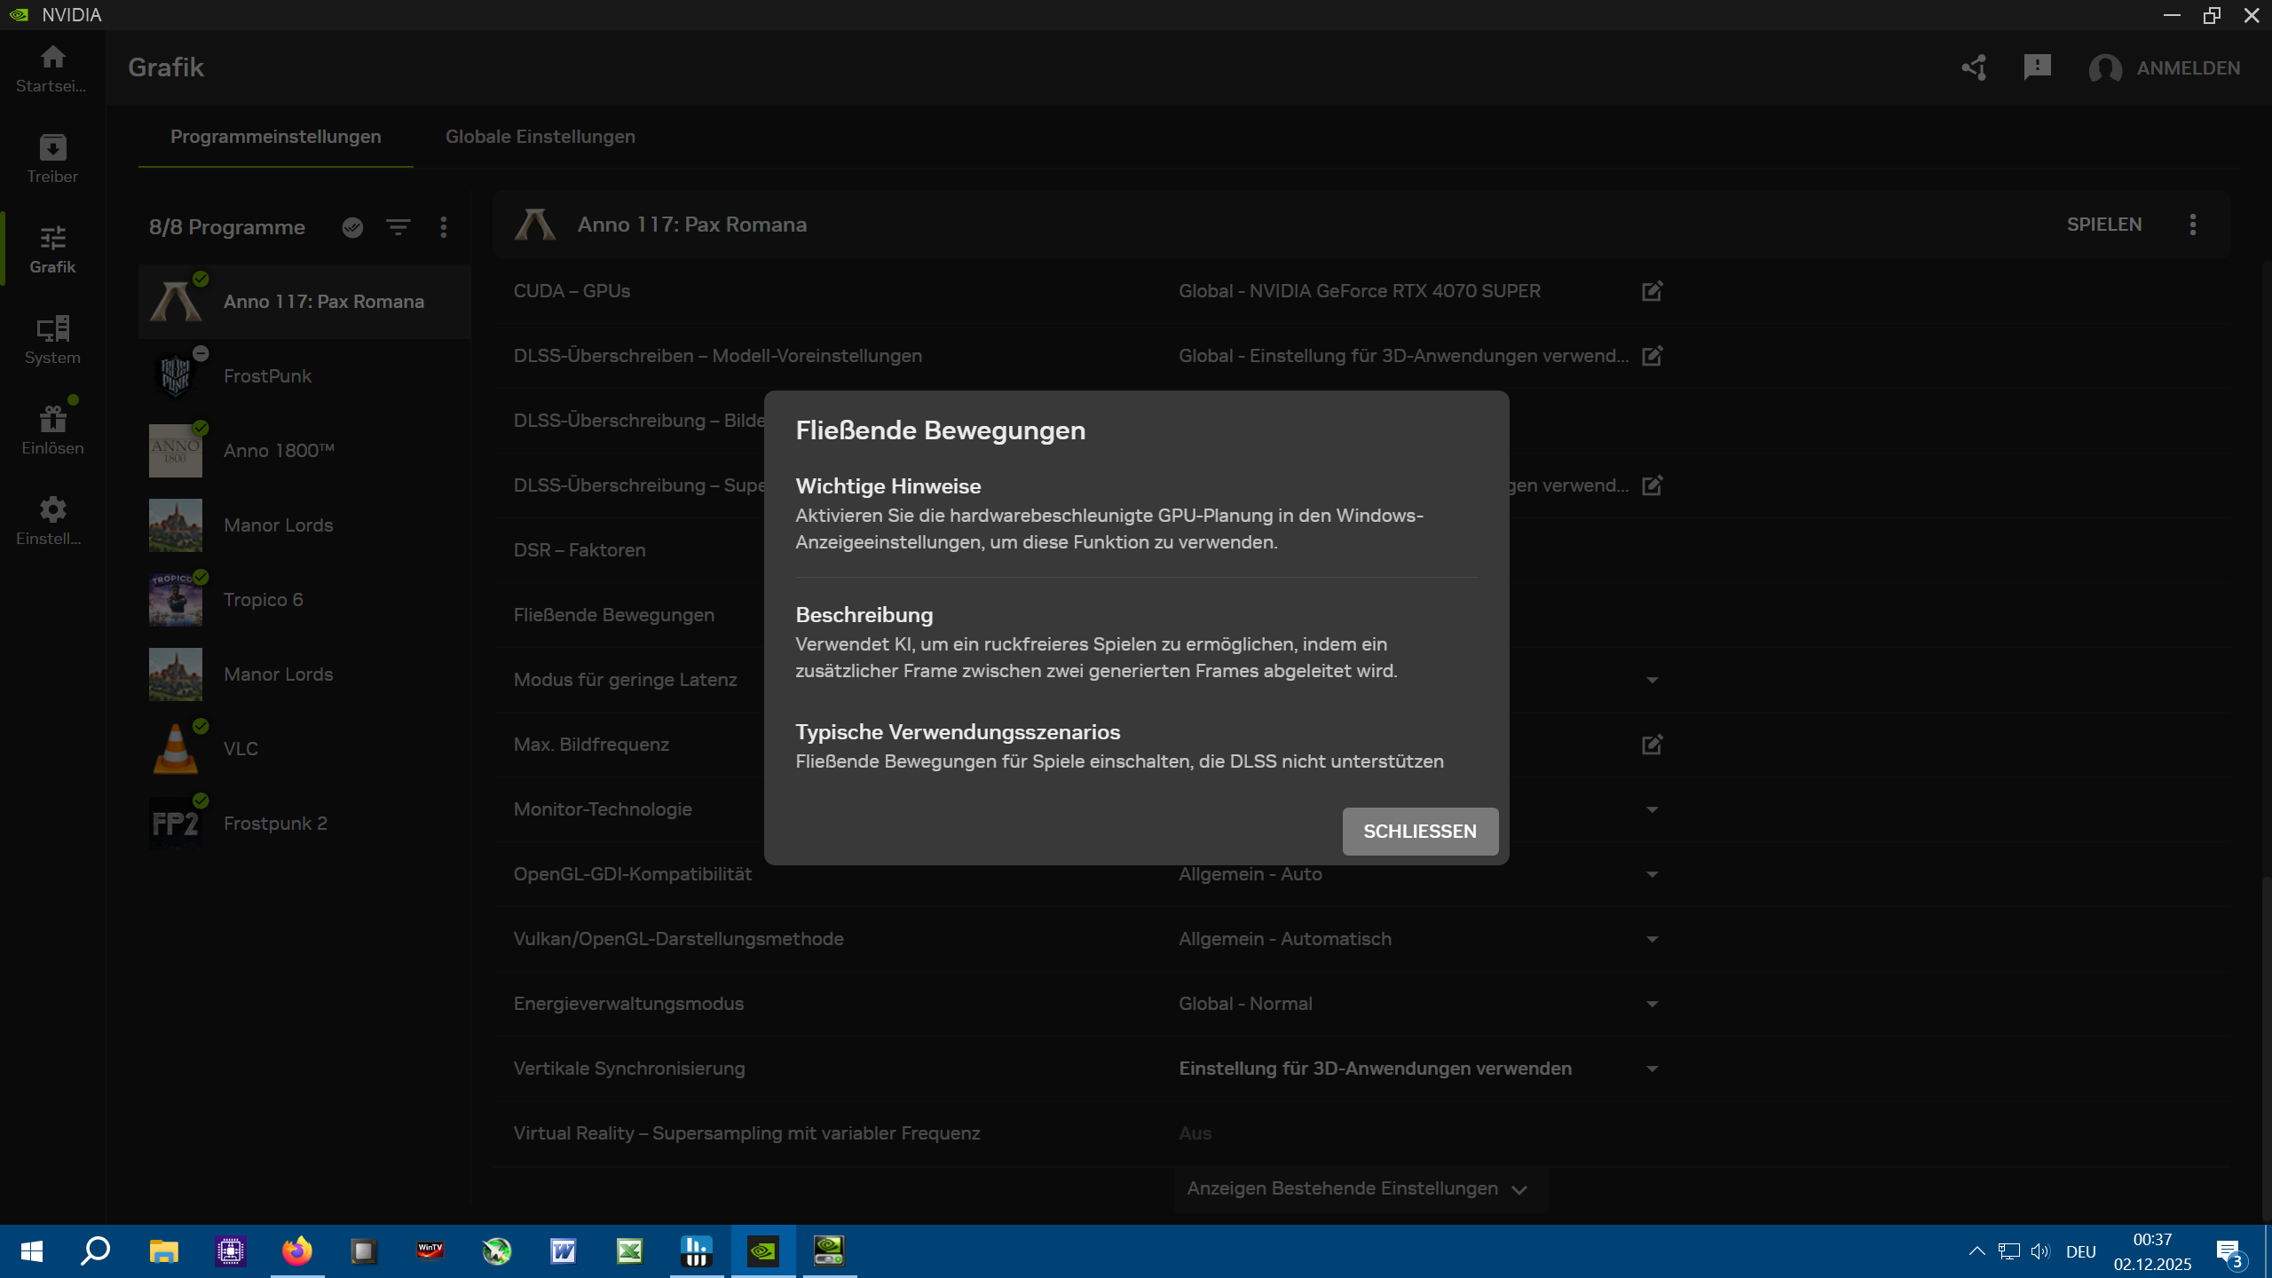
Task: Edit the CUDA – GPUs setting
Action: pos(1652,291)
